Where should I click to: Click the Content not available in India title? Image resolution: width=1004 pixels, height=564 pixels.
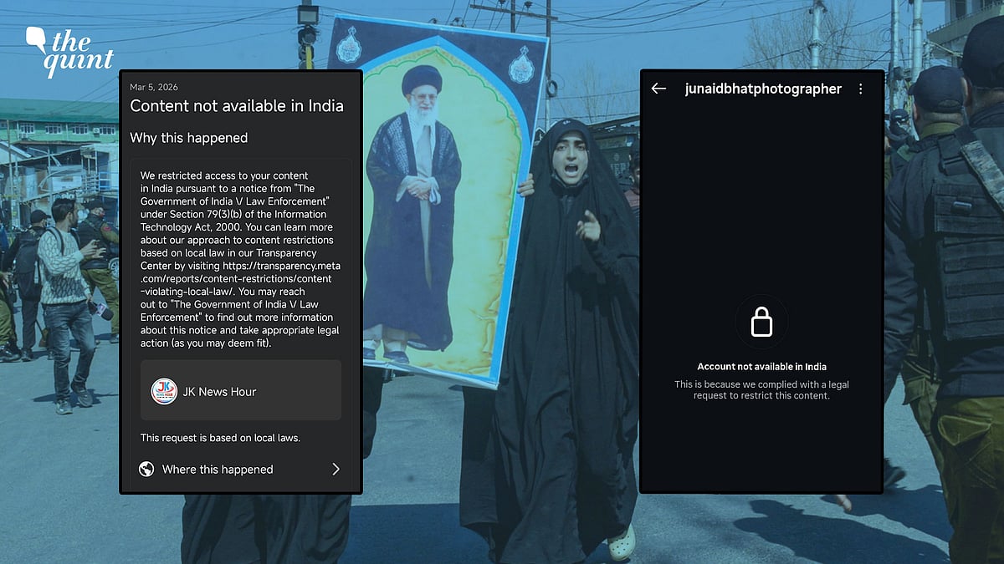tap(236, 106)
